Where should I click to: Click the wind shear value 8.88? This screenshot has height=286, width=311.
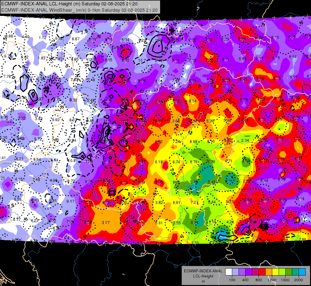[9, 36]
